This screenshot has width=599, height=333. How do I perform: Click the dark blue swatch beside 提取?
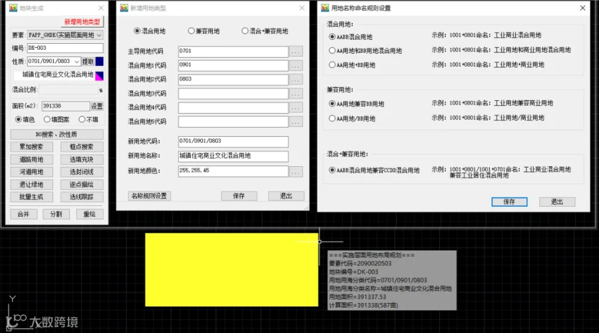(x=99, y=61)
